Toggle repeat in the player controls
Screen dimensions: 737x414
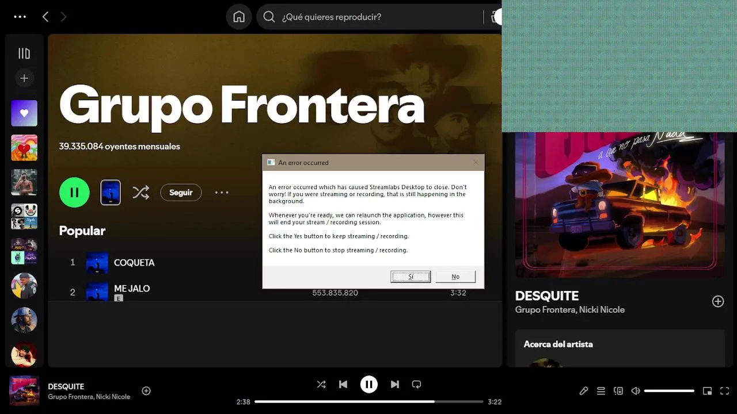(x=416, y=384)
